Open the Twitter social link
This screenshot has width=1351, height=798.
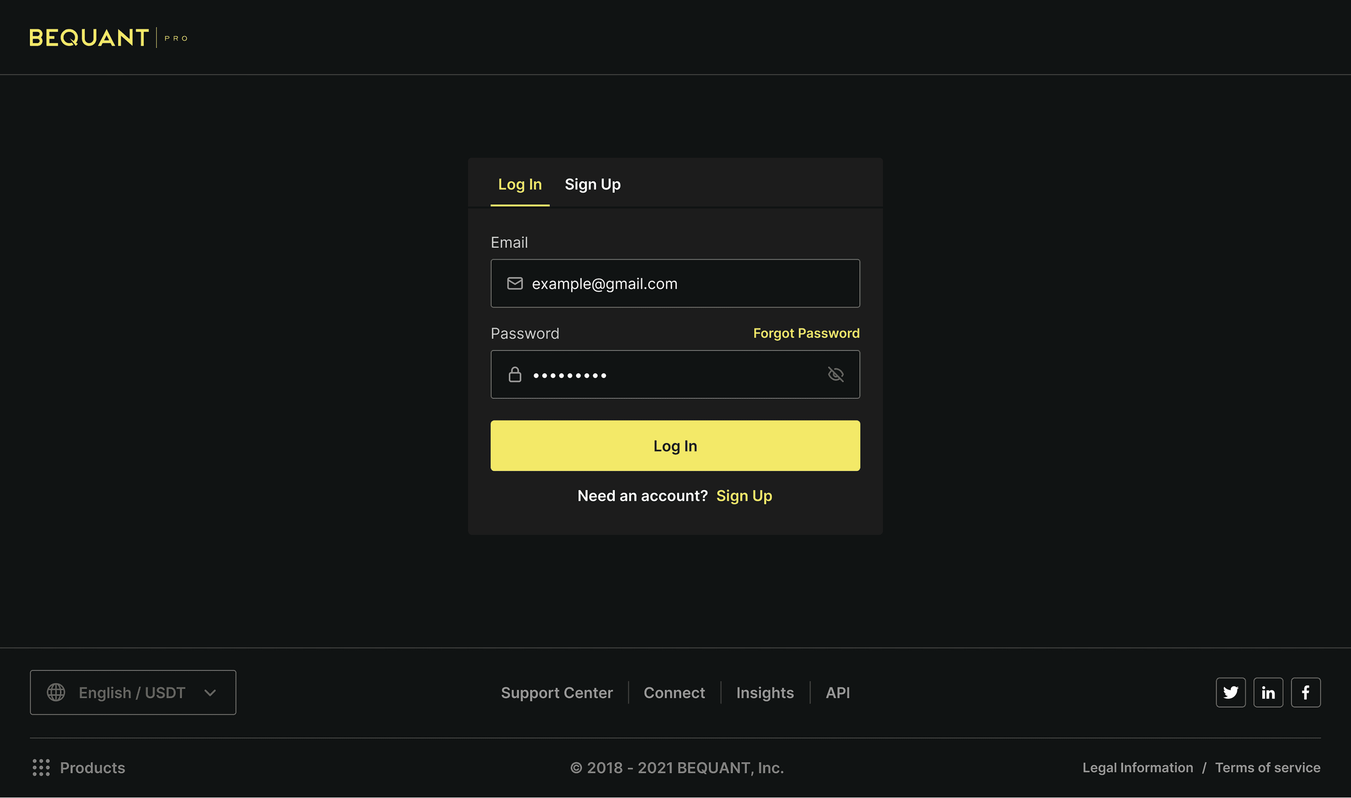click(x=1230, y=693)
